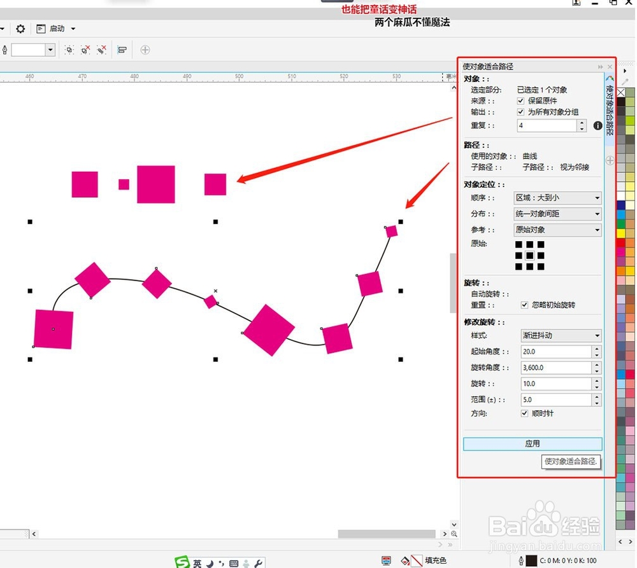
Task: Select the bottom-left origin point square
Action: [x=519, y=267]
